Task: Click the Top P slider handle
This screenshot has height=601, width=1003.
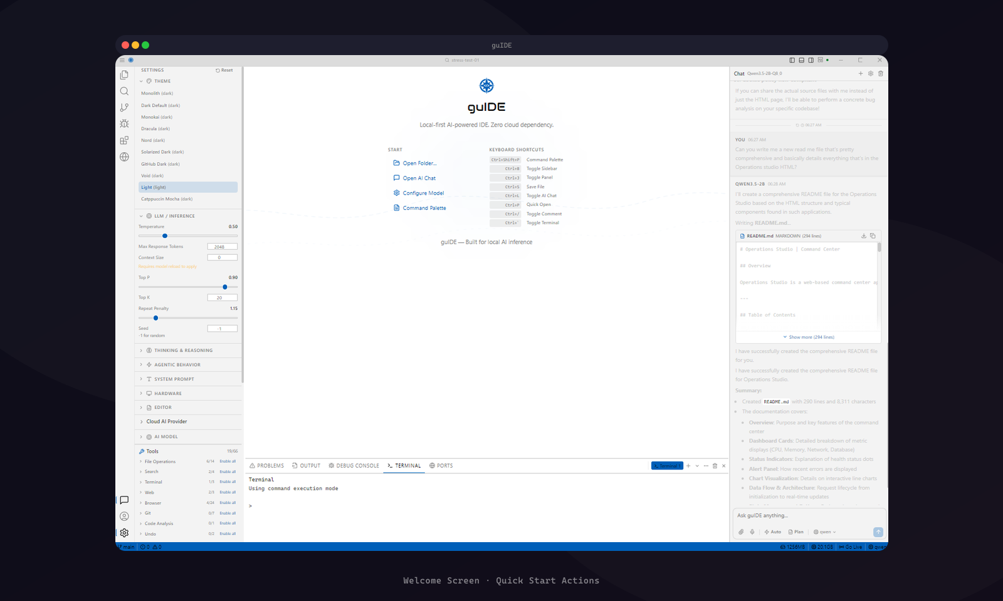Action: point(225,287)
